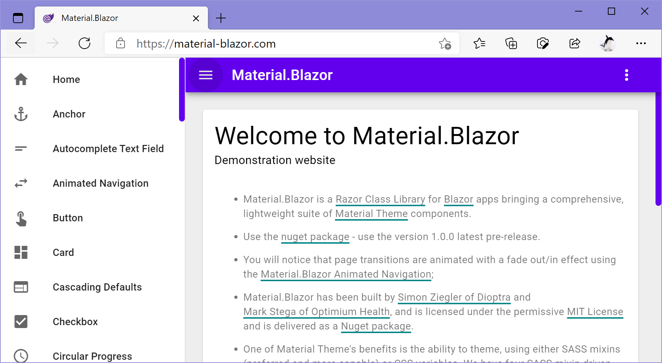Click the Checkbox checkmark icon in sidebar

pyautogui.click(x=21, y=322)
